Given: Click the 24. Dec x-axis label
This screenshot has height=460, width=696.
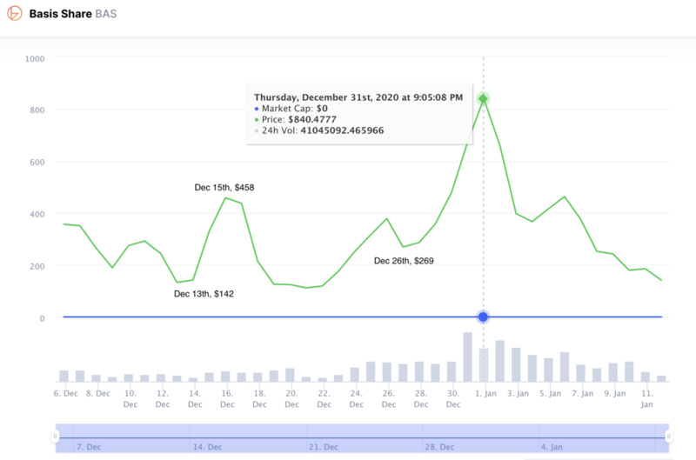Looking at the screenshot, I should point(357,399).
